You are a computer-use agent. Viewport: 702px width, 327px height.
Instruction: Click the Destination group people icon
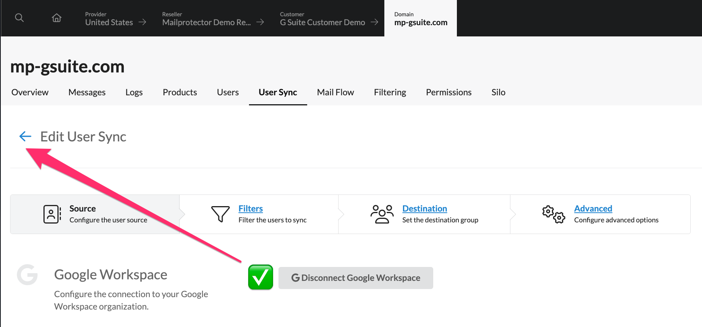coord(382,214)
